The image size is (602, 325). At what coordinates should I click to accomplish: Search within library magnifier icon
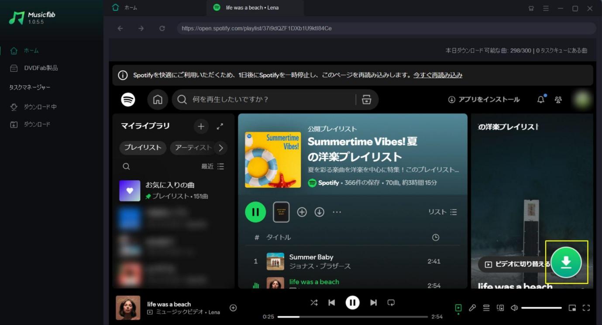(126, 166)
